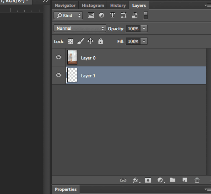Click the Opacity 100% value field

(133, 28)
